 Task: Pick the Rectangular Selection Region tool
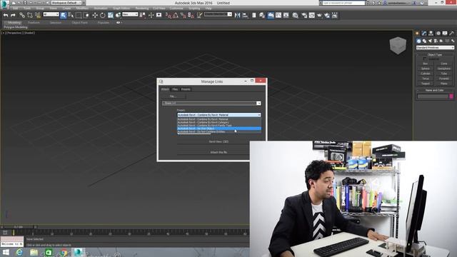coord(79,15)
